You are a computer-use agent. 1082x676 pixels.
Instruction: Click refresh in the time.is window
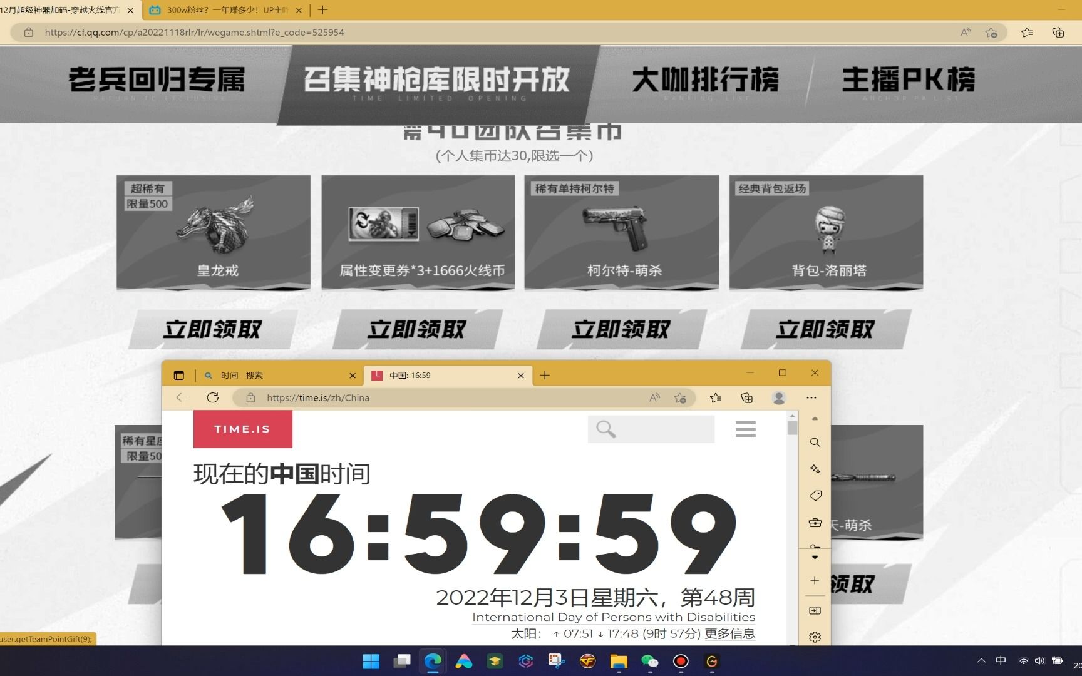[213, 397]
